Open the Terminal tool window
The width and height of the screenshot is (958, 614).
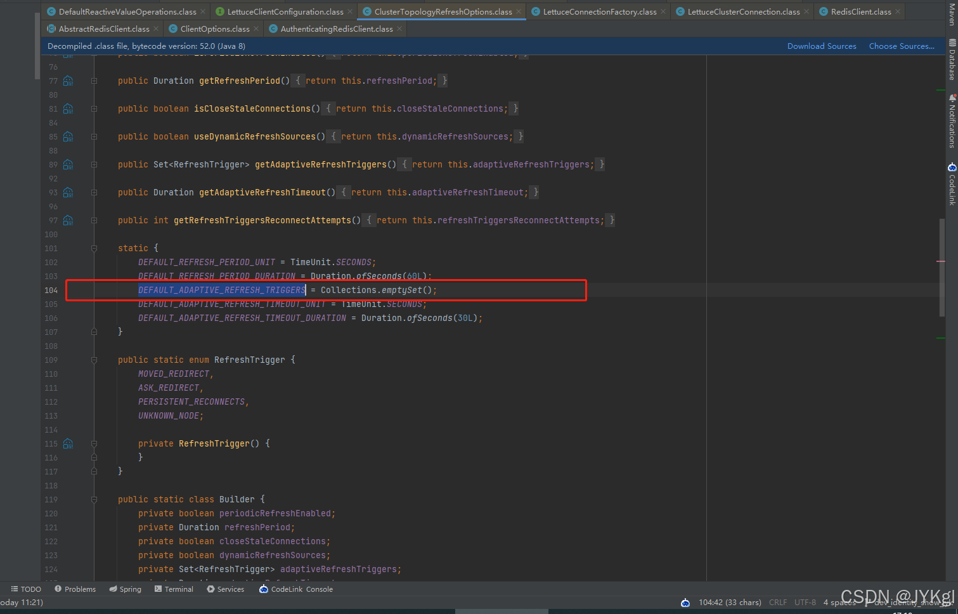click(x=174, y=589)
